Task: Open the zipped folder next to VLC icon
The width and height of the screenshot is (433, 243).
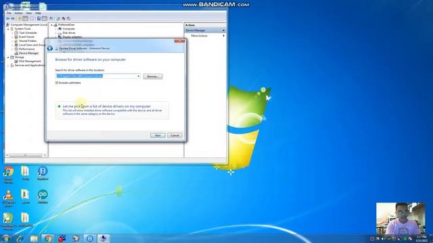Action: (26, 196)
